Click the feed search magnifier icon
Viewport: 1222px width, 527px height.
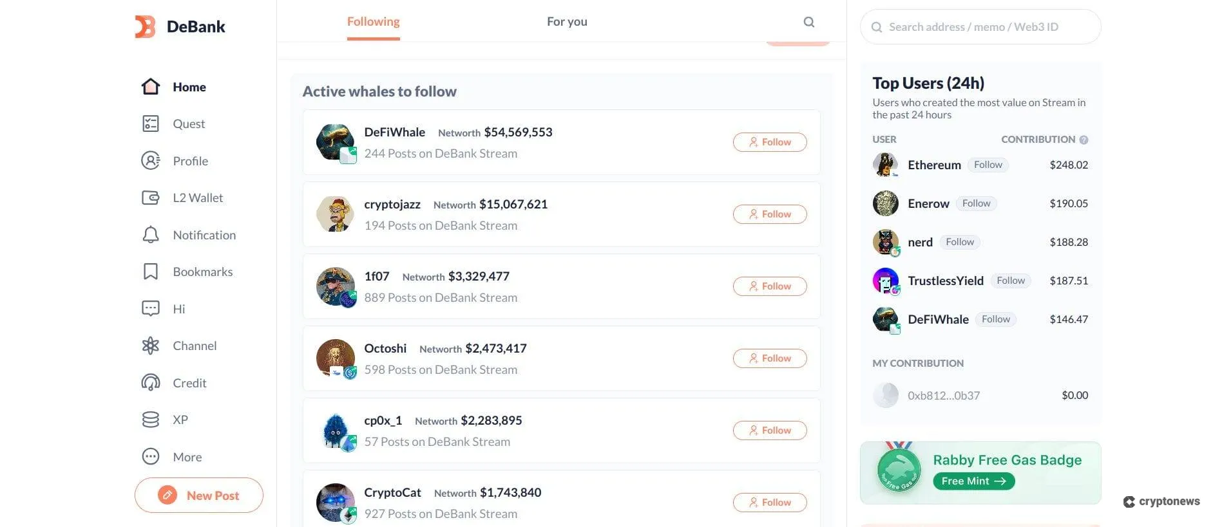click(809, 22)
